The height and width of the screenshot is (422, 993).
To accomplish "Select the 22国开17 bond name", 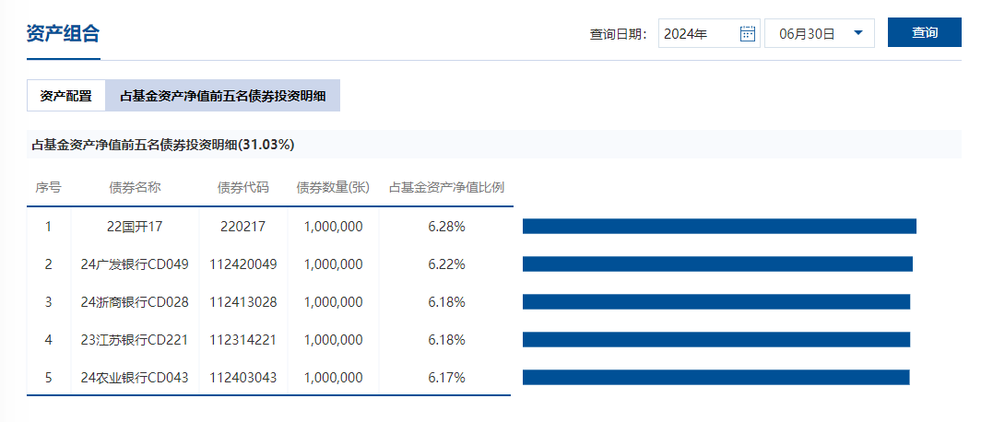I will pyautogui.click(x=135, y=227).
